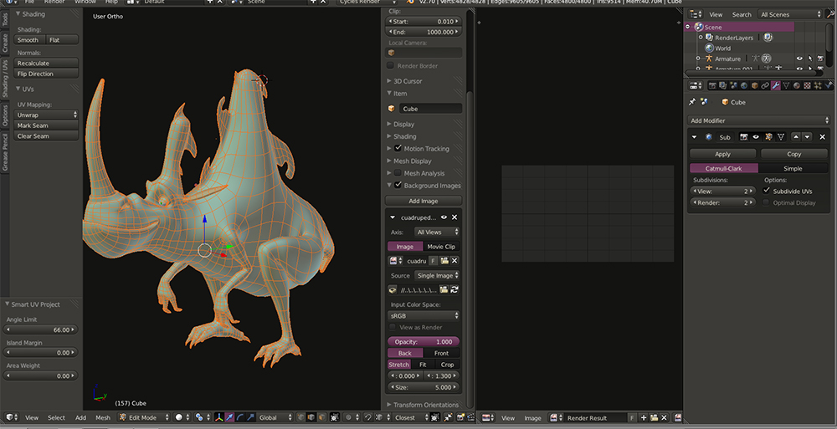837x429 pixels.
Task: Adjust the Angle Limit slider
Action: tap(40, 329)
